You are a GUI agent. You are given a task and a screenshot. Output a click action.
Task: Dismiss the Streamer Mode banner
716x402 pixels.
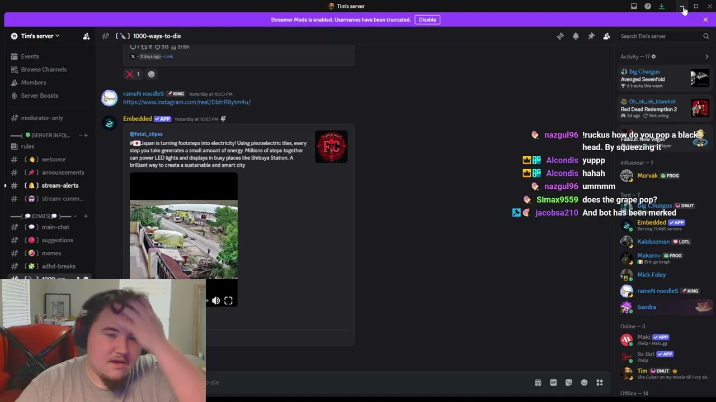705,20
